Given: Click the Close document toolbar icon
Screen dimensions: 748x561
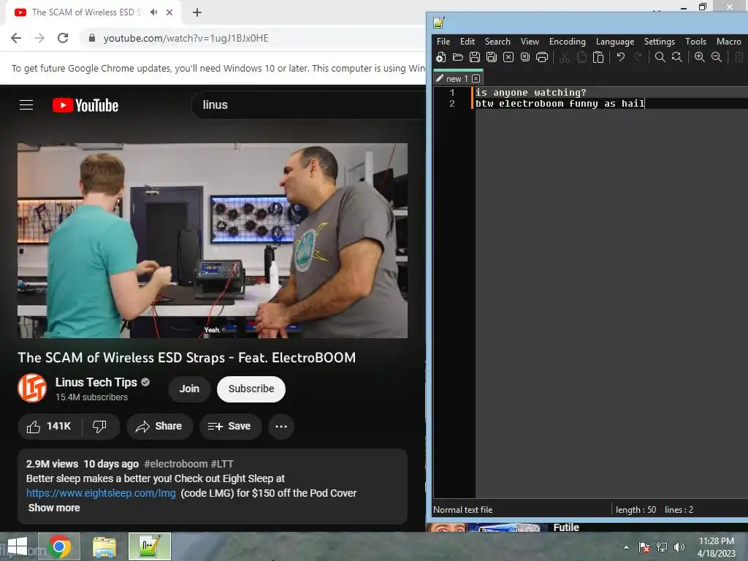Looking at the screenshot, I should (508, 57).
